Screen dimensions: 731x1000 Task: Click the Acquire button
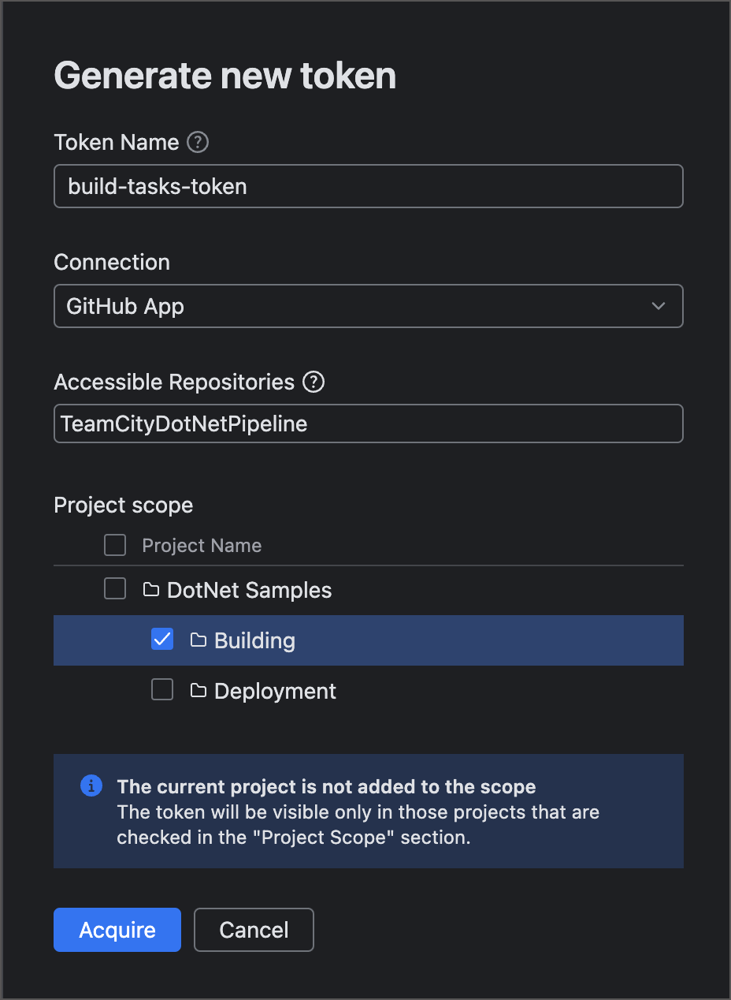117,930
